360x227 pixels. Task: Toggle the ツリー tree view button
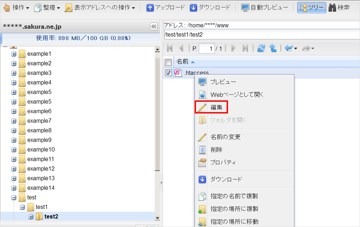tap(312, 7)
